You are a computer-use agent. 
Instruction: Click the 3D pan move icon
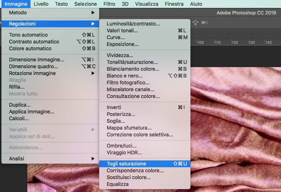pos(195,23)
